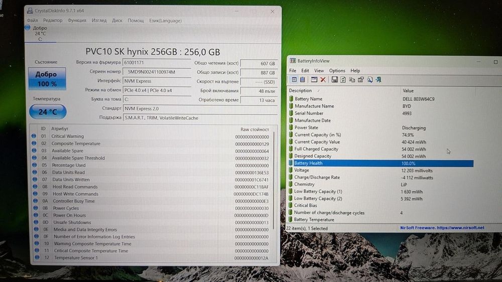The width and height of the screenshot is (502, 282).
Task: Click the red X icon in BatteryInfoView toolbar
Action: click(x=323, y=80)
